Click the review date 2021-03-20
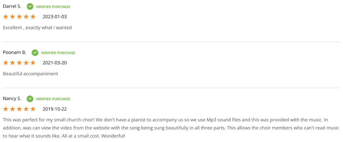Image resolution: width=343 pixels, height=142 pixels. (55, 63)
